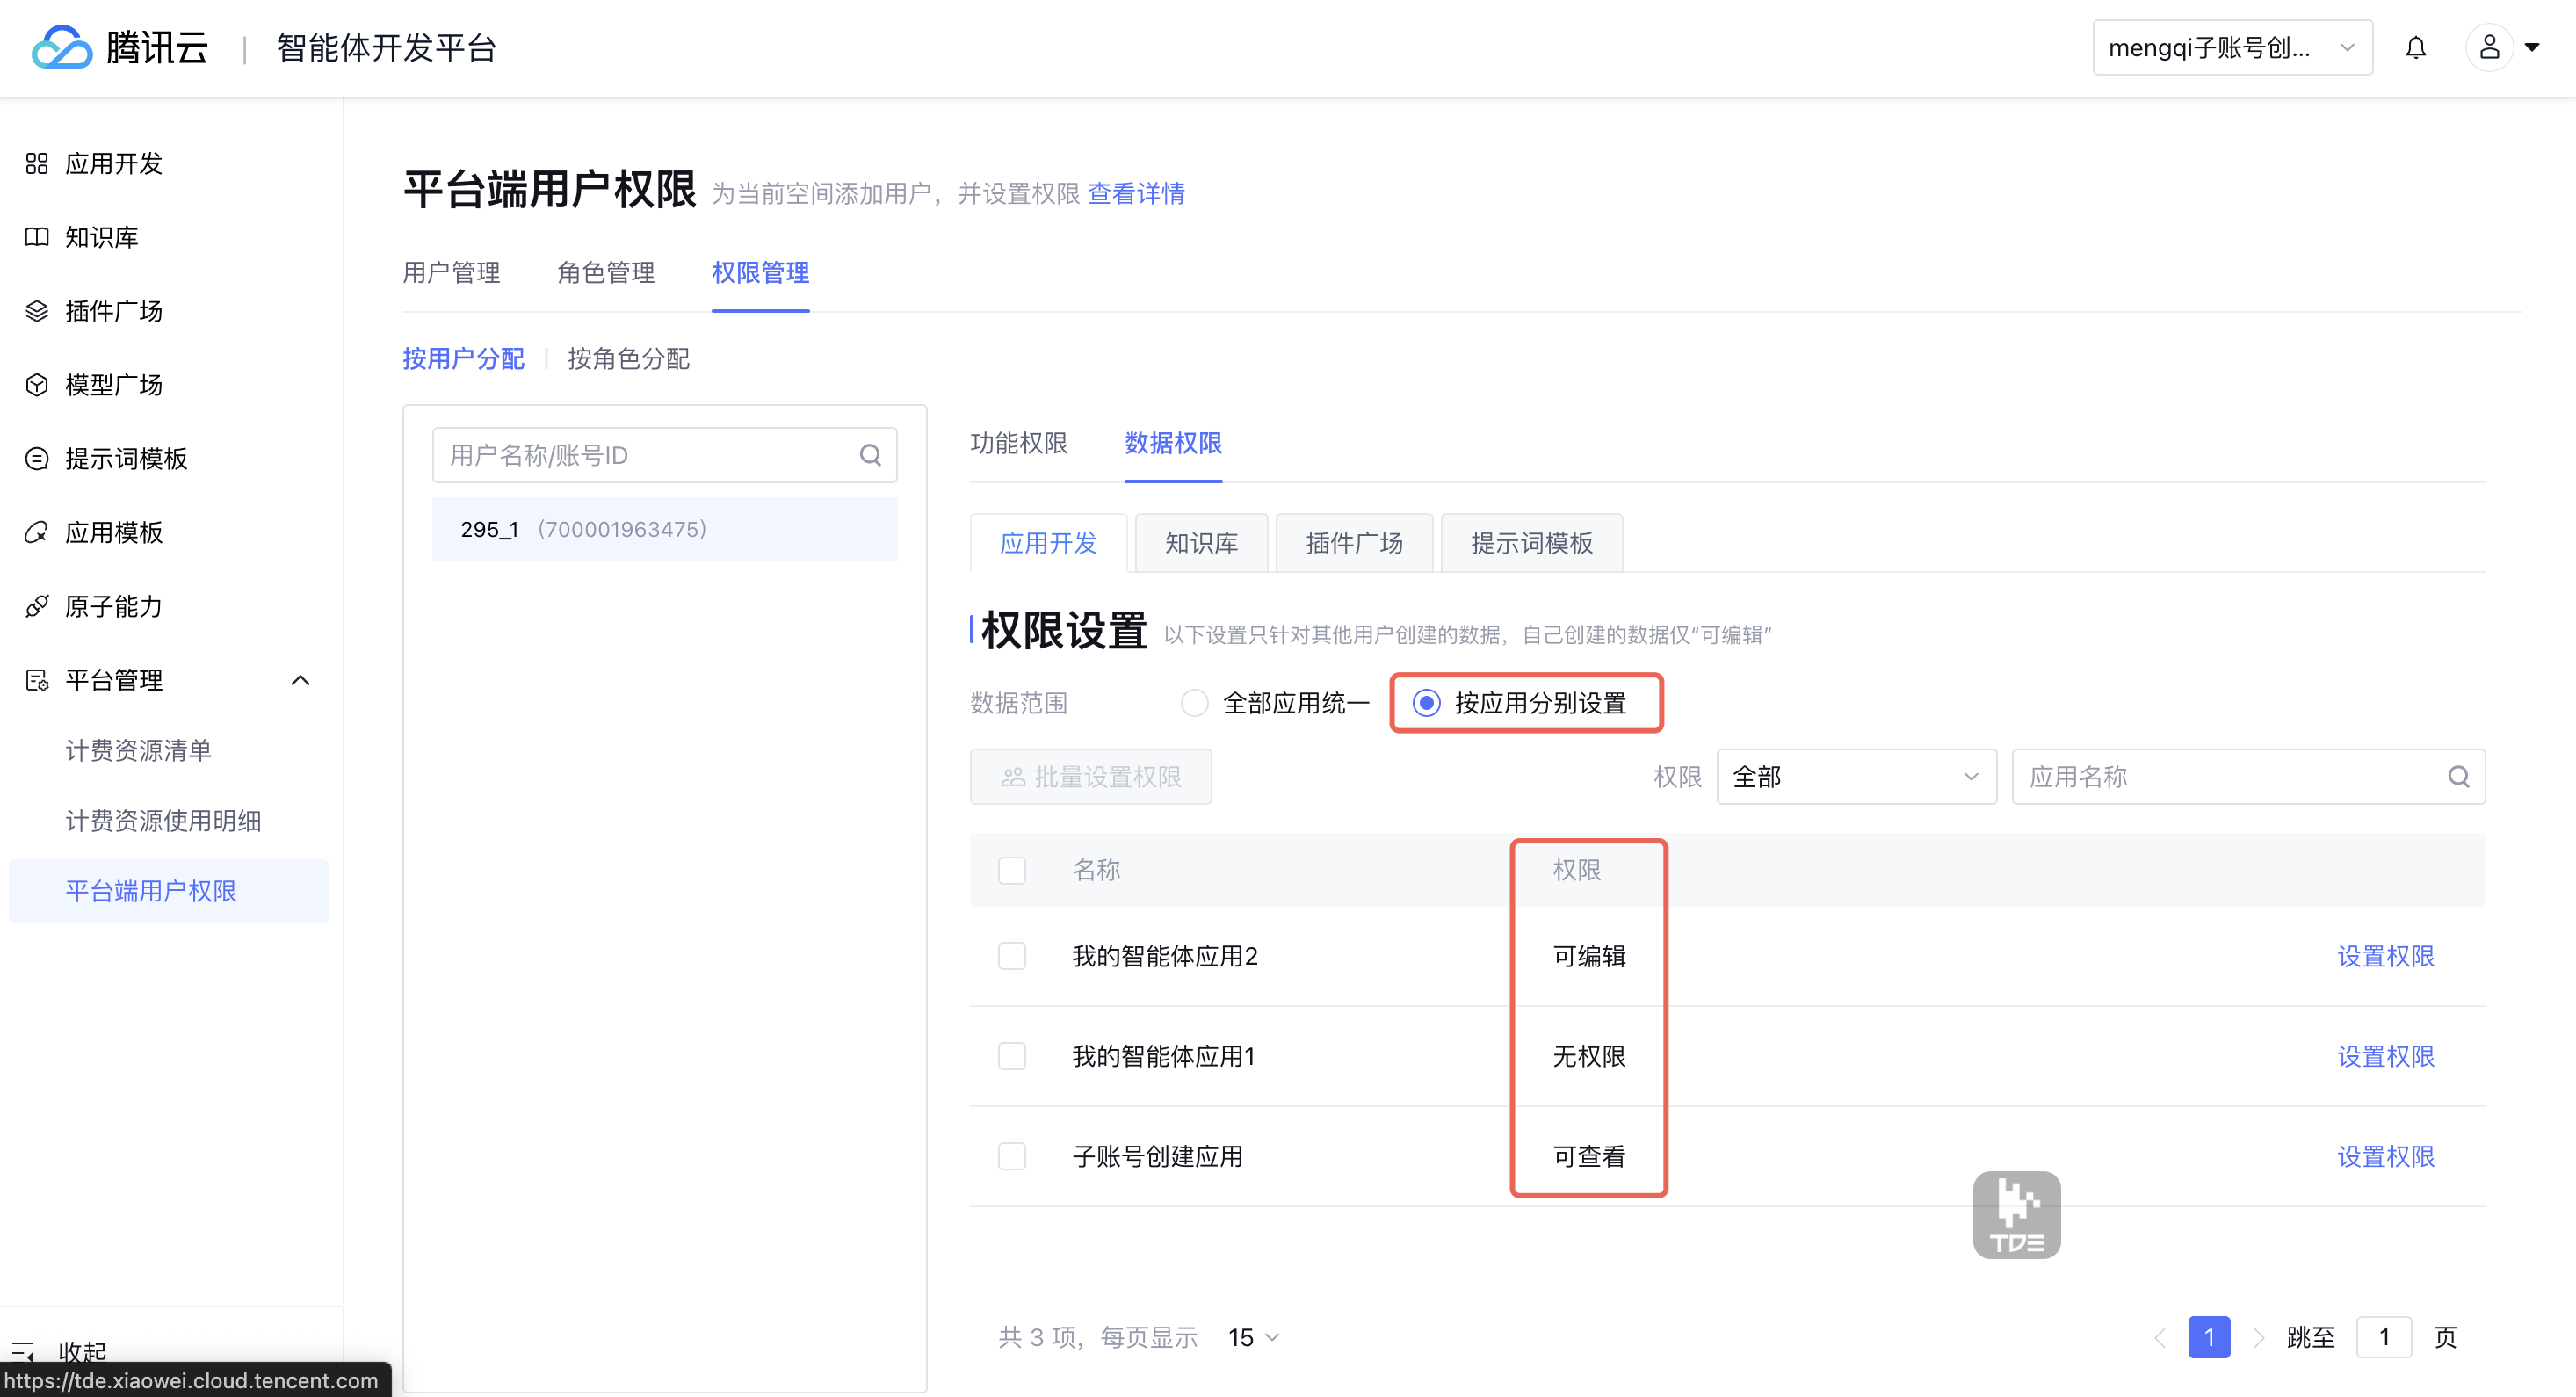
Task: Click the 模型广场 cube icon in the sidebar
Action: (37, 385)
